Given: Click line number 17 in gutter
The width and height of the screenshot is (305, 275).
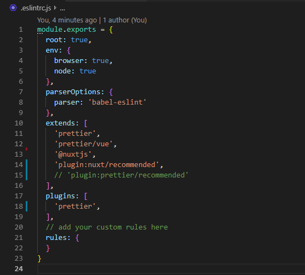Looking at the screenshot, I should point(19,196).
